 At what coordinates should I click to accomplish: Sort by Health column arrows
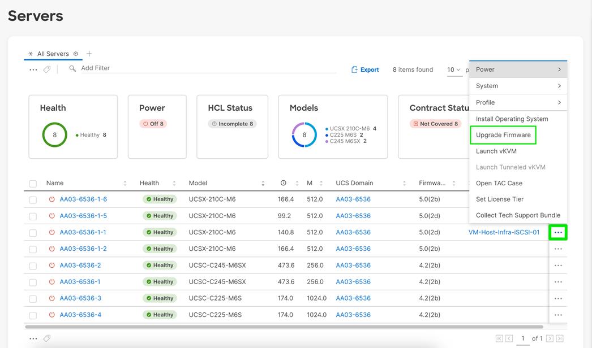174,183
